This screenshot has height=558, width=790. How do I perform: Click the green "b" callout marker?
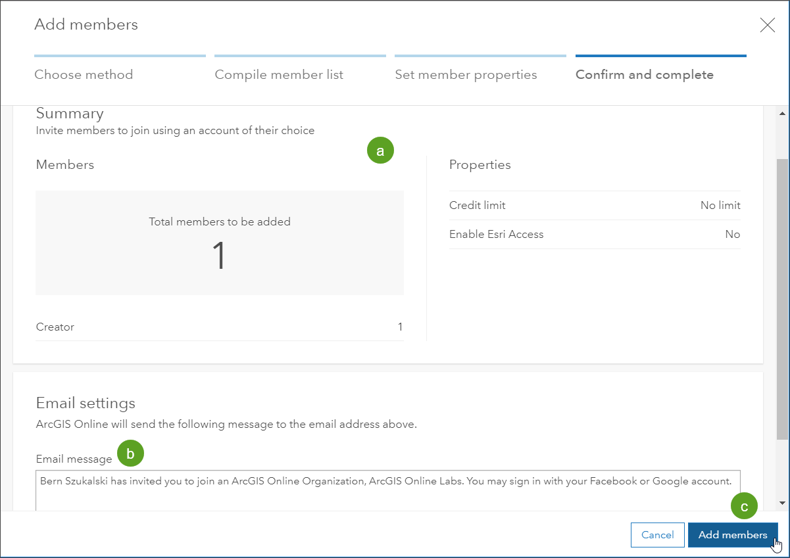click(x=130, y=453)
